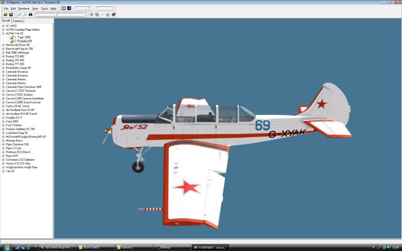Expand the ALPHA Handley-Page Halifax node
This screenshot has width=402, height=251.
pyautogui.click(x=4, y=30)
